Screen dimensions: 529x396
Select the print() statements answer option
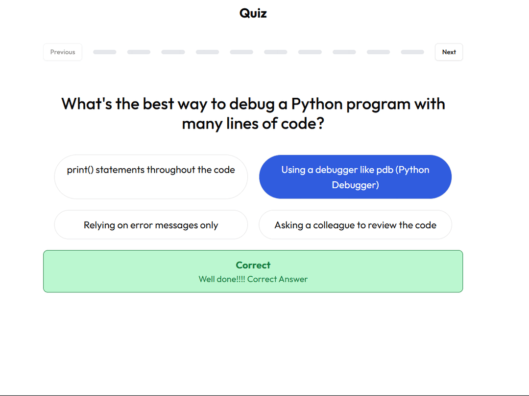(151, 176)
